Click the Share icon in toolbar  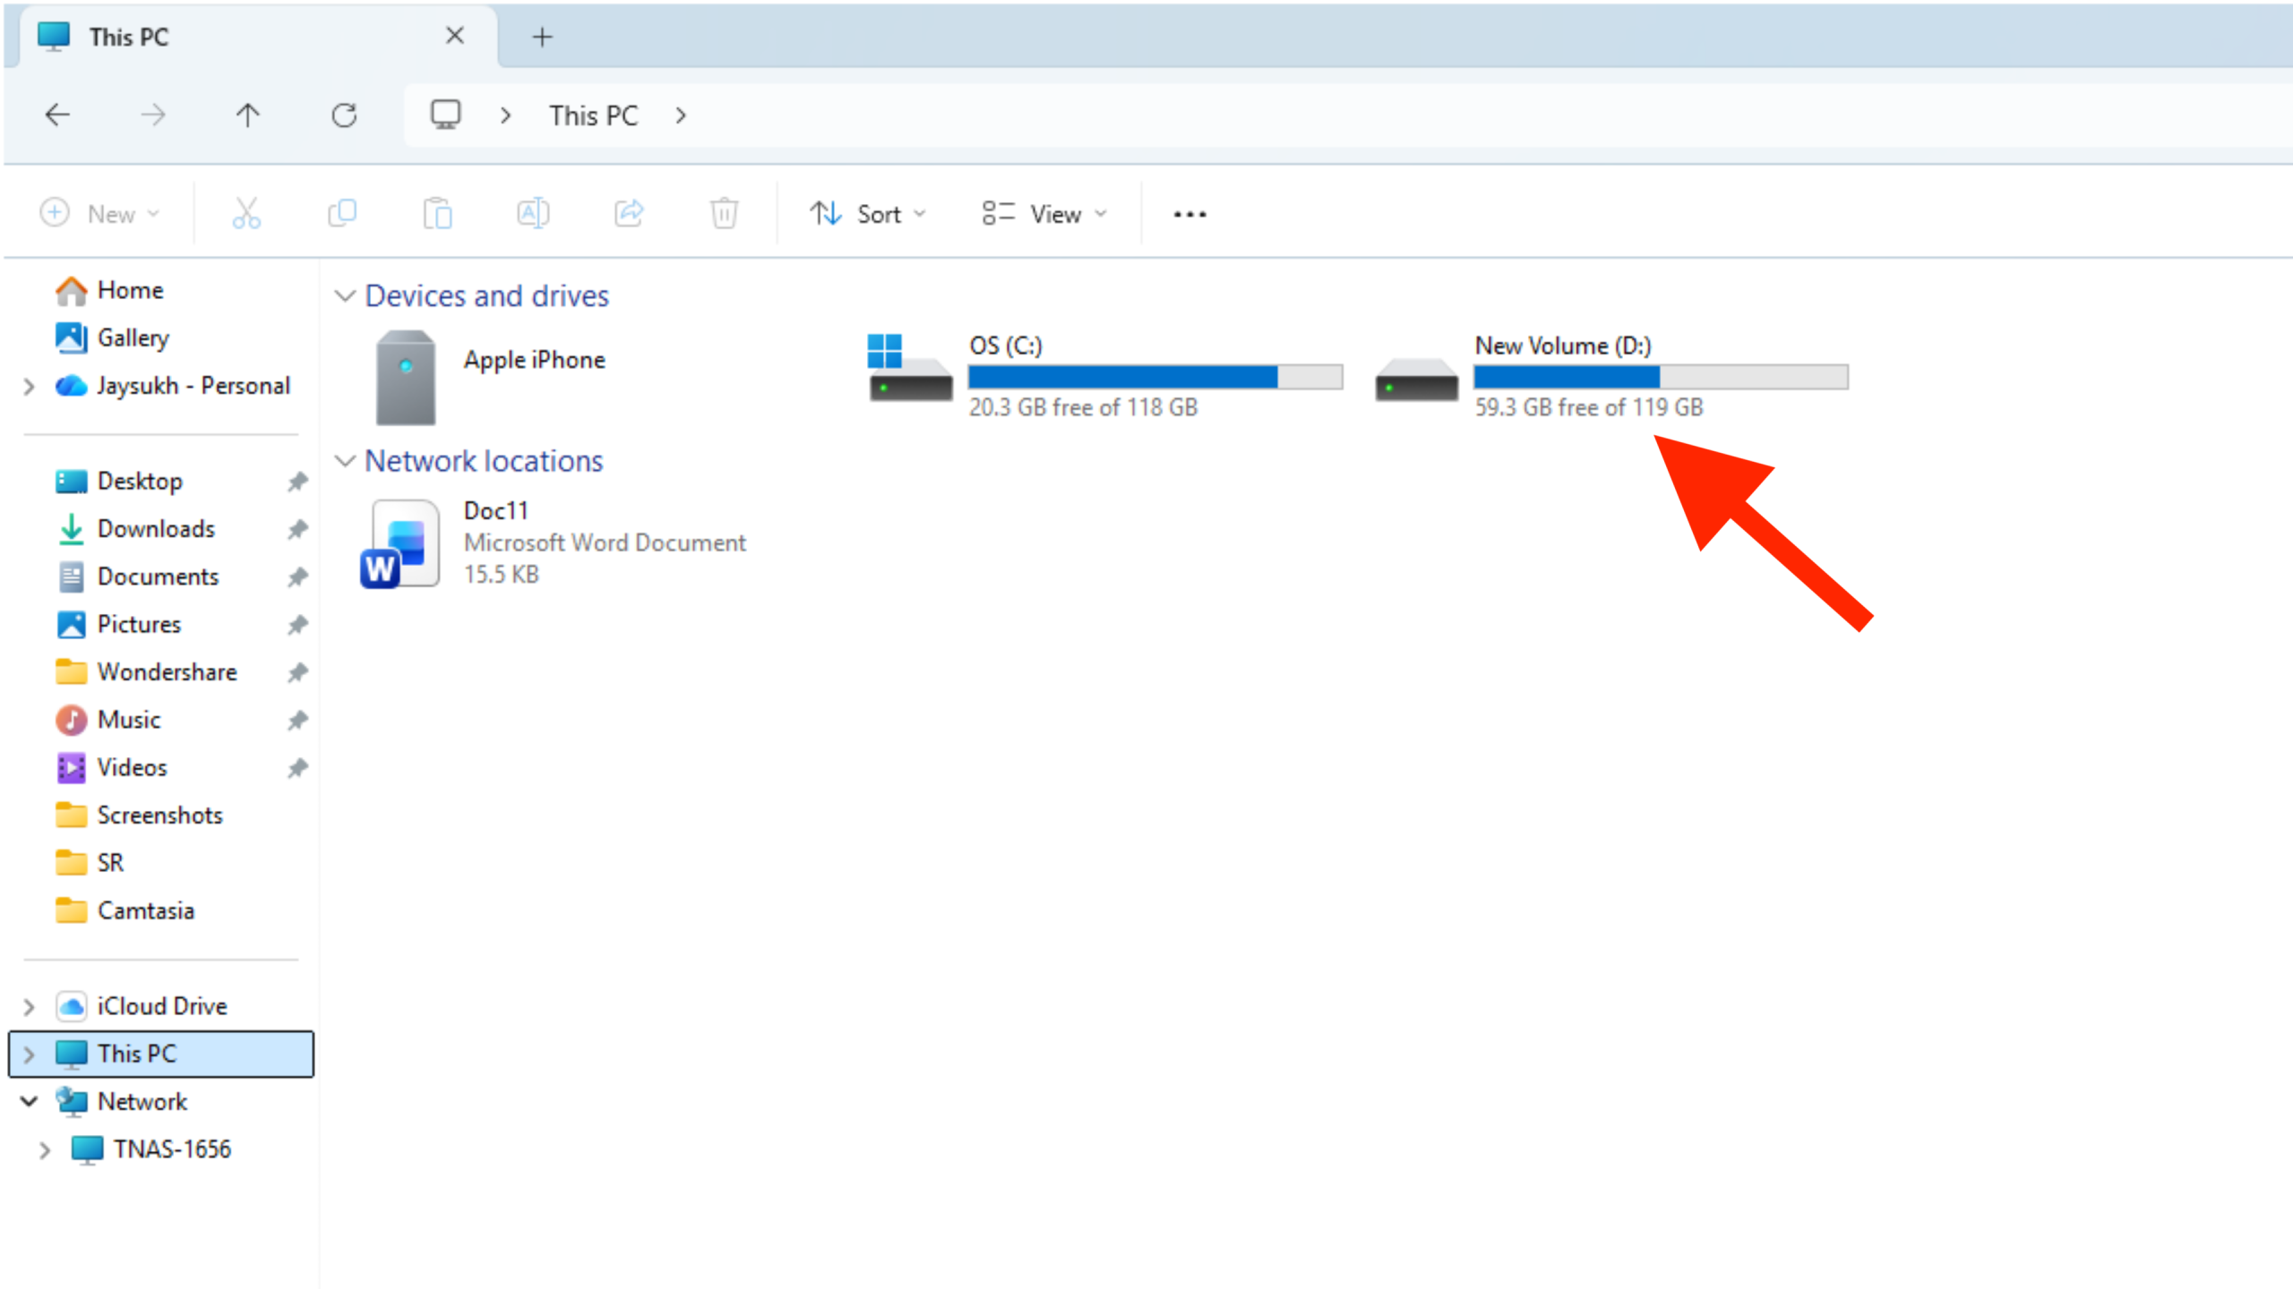629,213
